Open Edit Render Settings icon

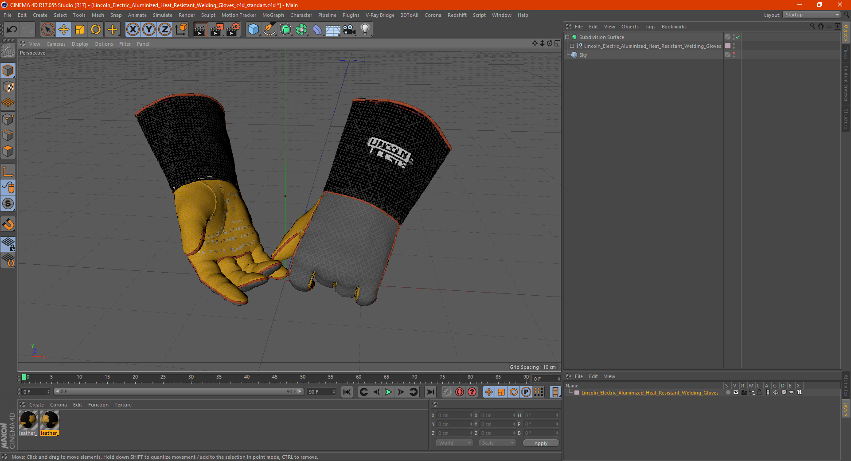(233, 30)
